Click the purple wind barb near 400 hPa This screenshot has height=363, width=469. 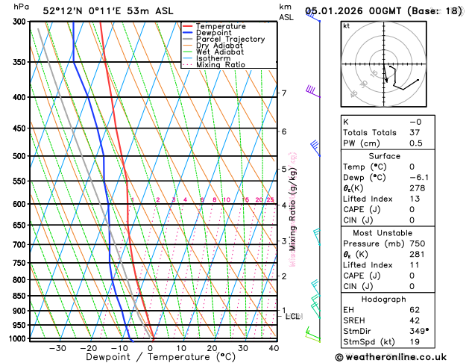(x=312, y=91)
